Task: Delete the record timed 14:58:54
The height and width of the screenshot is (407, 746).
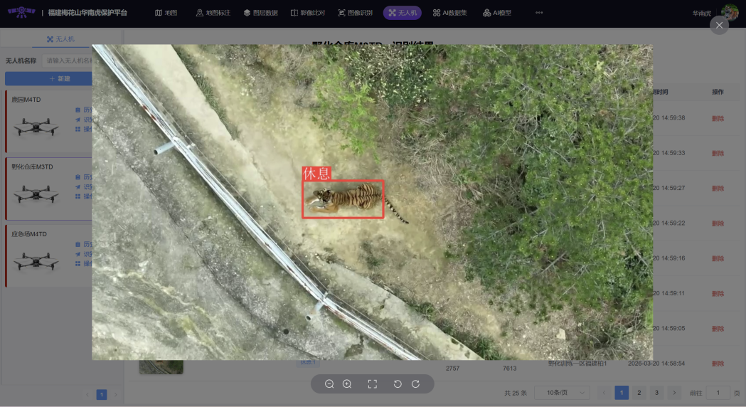Action: [718, 364]
